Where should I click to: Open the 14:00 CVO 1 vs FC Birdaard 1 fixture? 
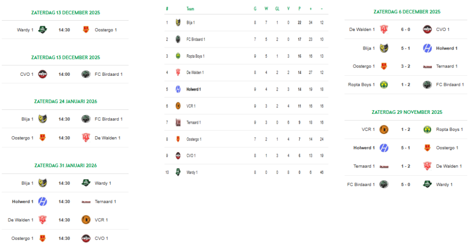tap(64, 74)
